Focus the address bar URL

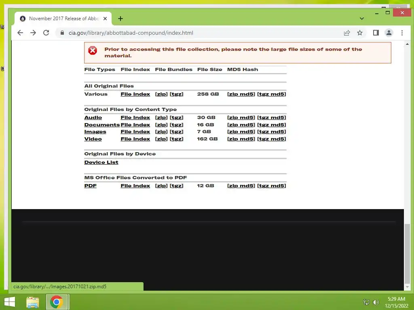(131, 33)
